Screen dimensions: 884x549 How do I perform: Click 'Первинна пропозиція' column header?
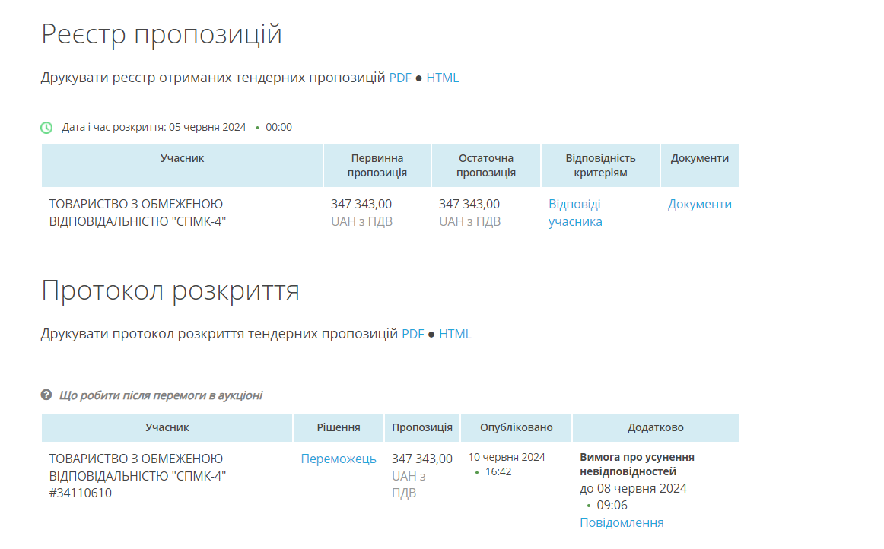click(x=377, y=166)
